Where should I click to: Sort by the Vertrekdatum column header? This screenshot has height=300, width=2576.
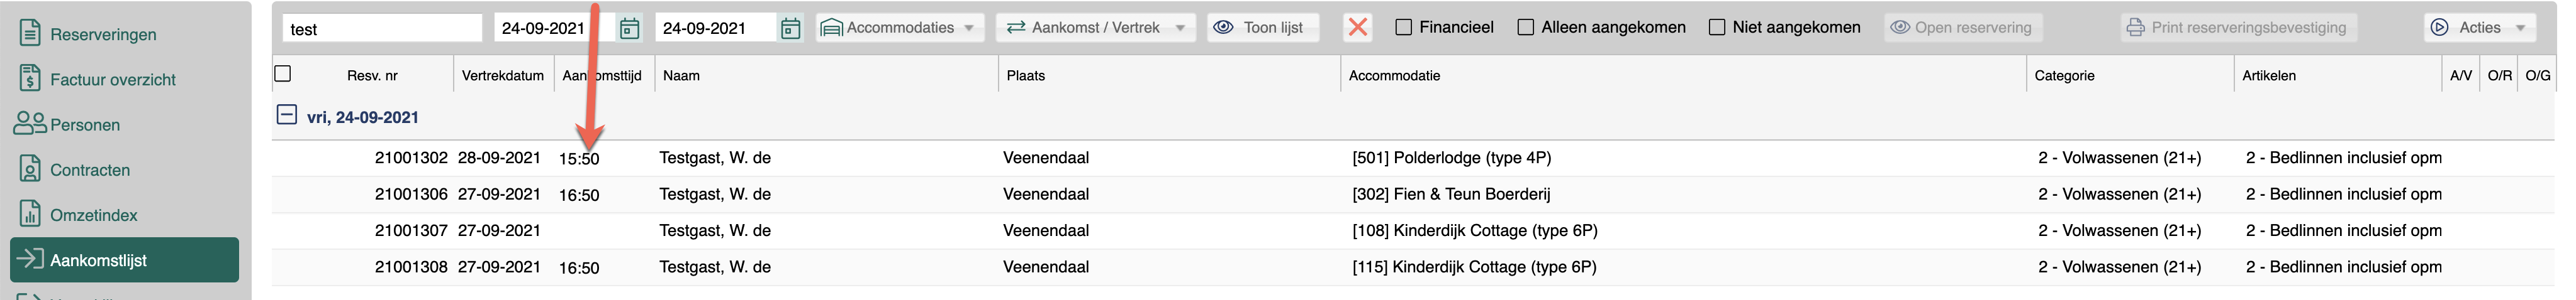pyautogui.click(x=503, y=75)
